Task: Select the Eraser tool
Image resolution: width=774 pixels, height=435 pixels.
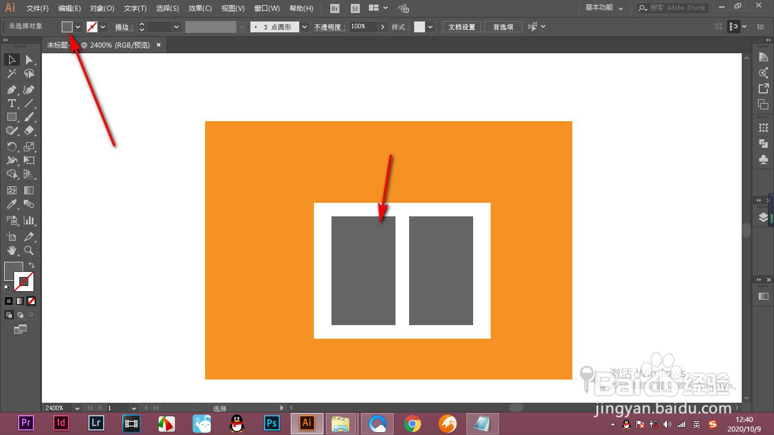Action: [29, 130]
